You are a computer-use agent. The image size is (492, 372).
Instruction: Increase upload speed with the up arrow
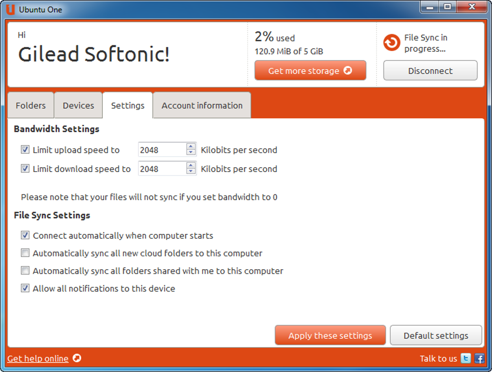point(191,146)
